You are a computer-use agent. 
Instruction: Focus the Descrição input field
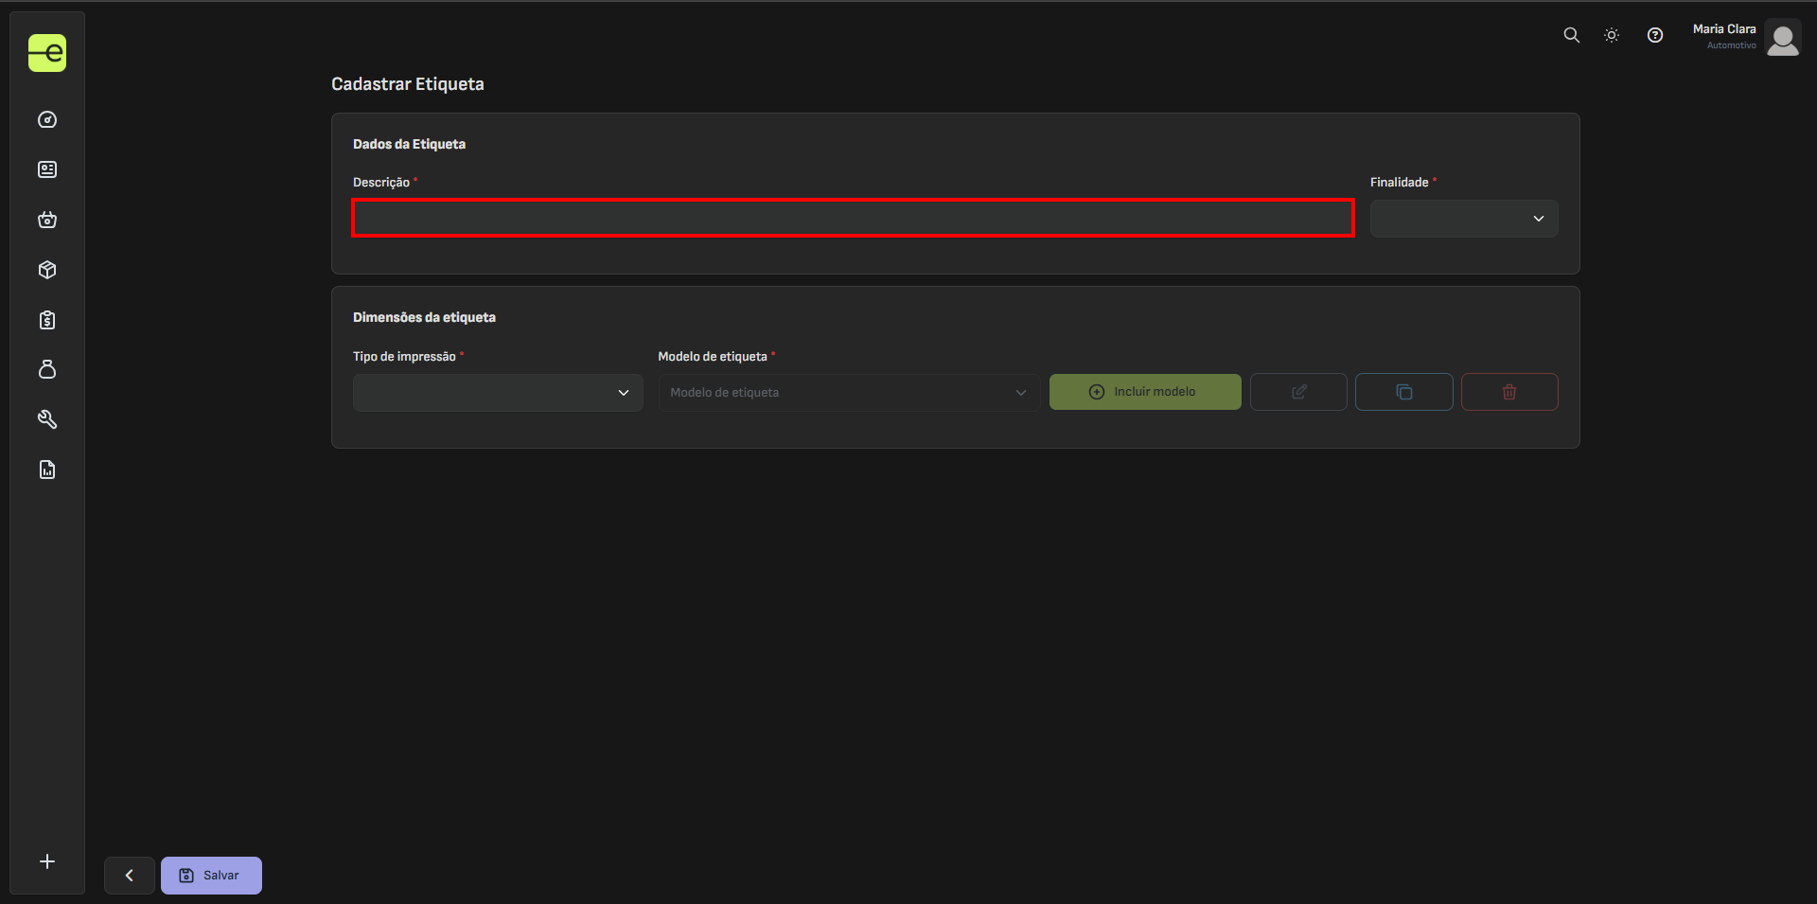click(x=853, y=219)
